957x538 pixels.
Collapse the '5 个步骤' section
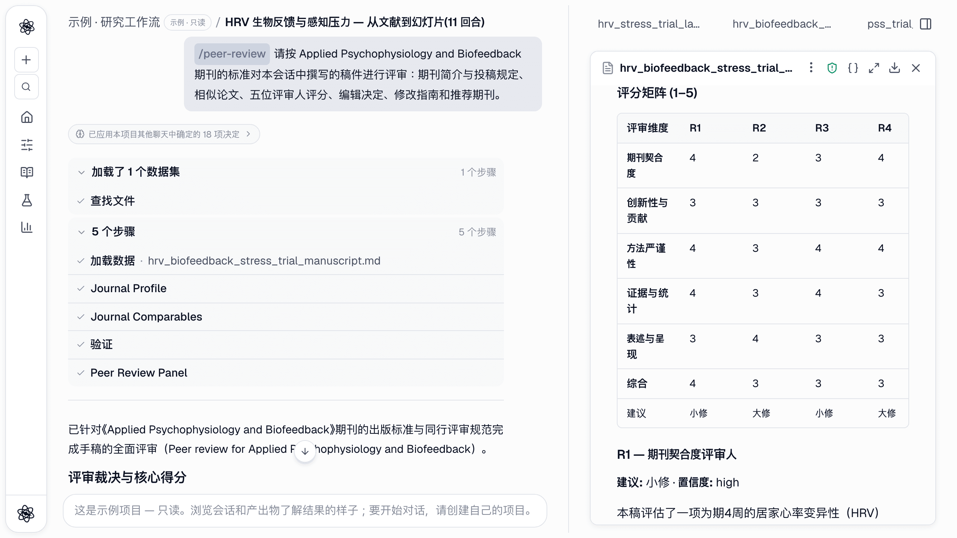286,232
